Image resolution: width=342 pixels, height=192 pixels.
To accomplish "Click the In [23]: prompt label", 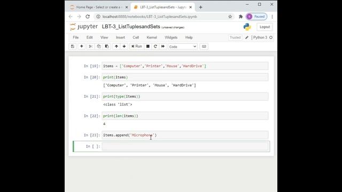I will [92, 135].
